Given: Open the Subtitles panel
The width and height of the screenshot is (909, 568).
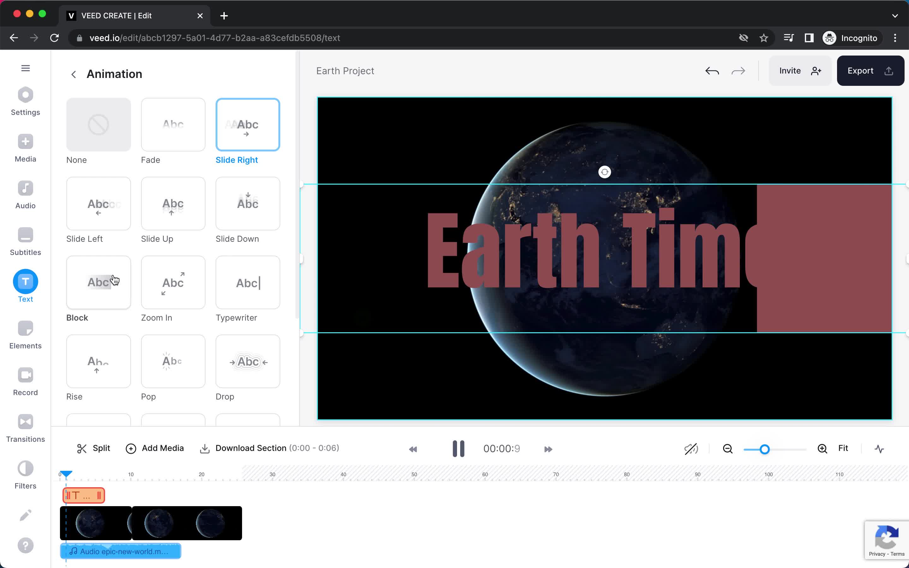Looking at the screenshot, I should click(26, 243).
